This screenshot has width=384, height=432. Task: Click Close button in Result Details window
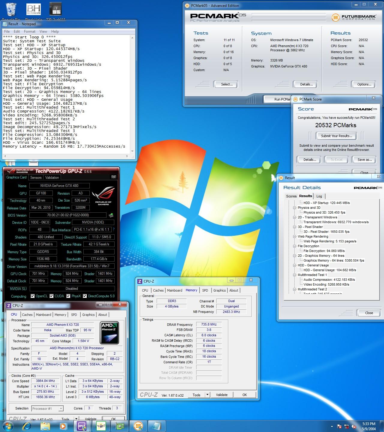[369, 313]
